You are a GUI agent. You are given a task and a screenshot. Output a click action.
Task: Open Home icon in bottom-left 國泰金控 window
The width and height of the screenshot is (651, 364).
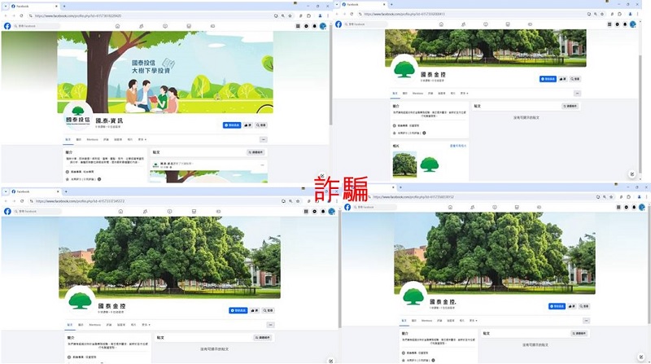tap(120, 211)
